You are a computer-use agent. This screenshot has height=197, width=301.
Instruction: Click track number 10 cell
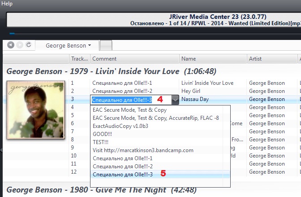coord(73,156)
